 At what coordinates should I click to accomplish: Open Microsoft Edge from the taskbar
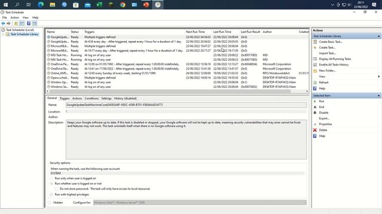41,5
